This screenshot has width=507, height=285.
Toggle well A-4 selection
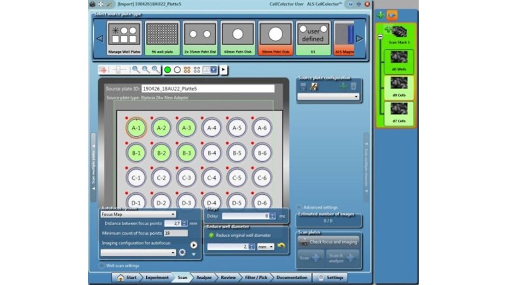point(211,128)
